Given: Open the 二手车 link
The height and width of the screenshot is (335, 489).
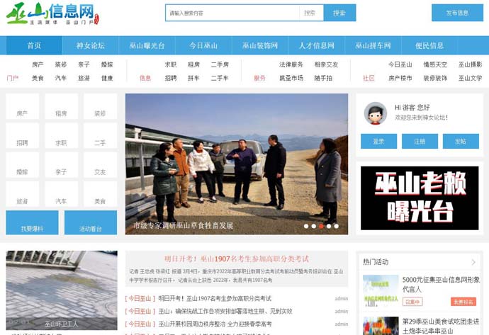Looking at the screenshot, I should 220,78.
